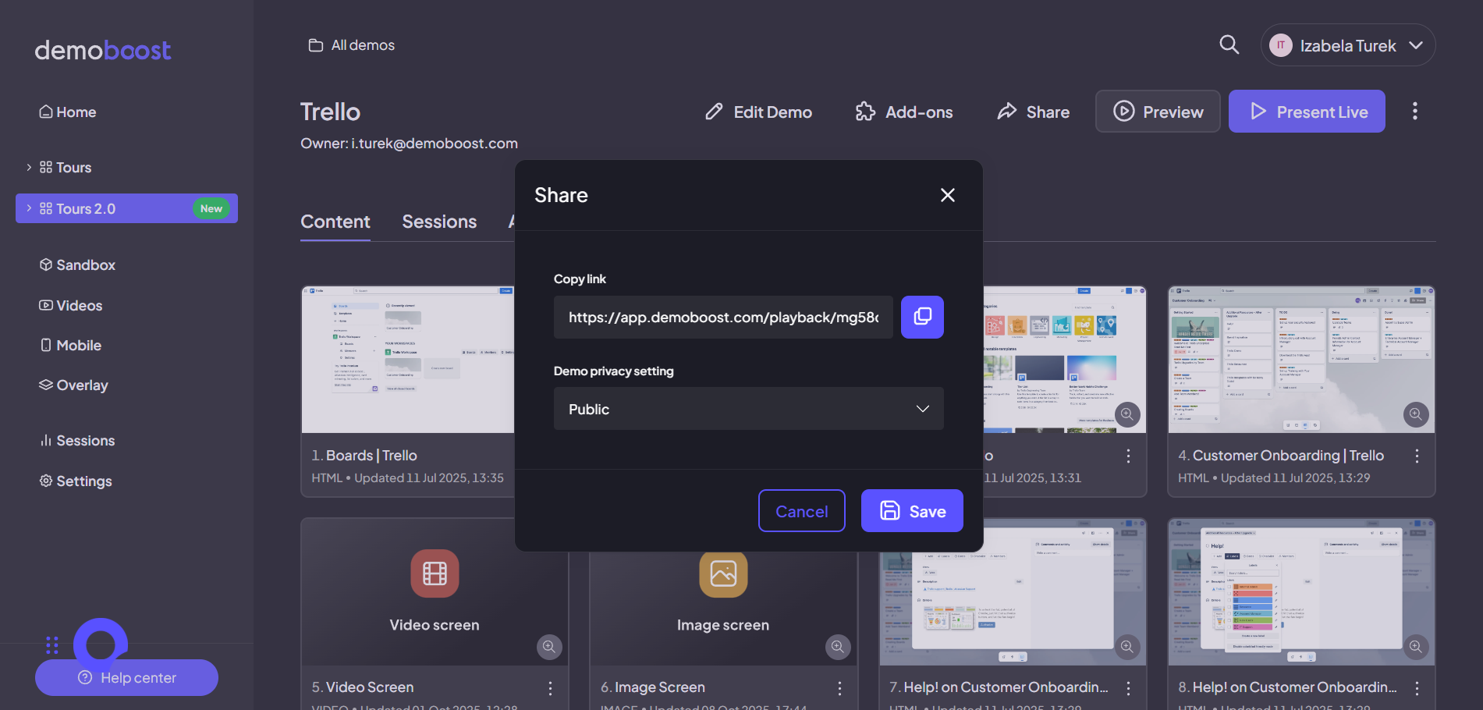Click the Share arrow button
This screenshot has width=1483, height=710.
[1033, 112]
